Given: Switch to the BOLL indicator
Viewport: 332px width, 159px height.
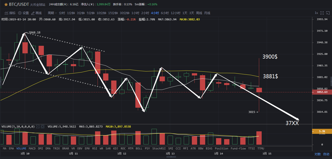Looking at the screenshot, I should coord(139,148).
